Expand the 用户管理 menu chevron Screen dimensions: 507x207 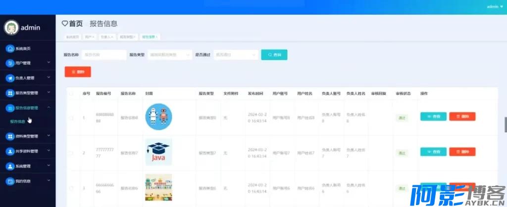[x=49, y=63]
